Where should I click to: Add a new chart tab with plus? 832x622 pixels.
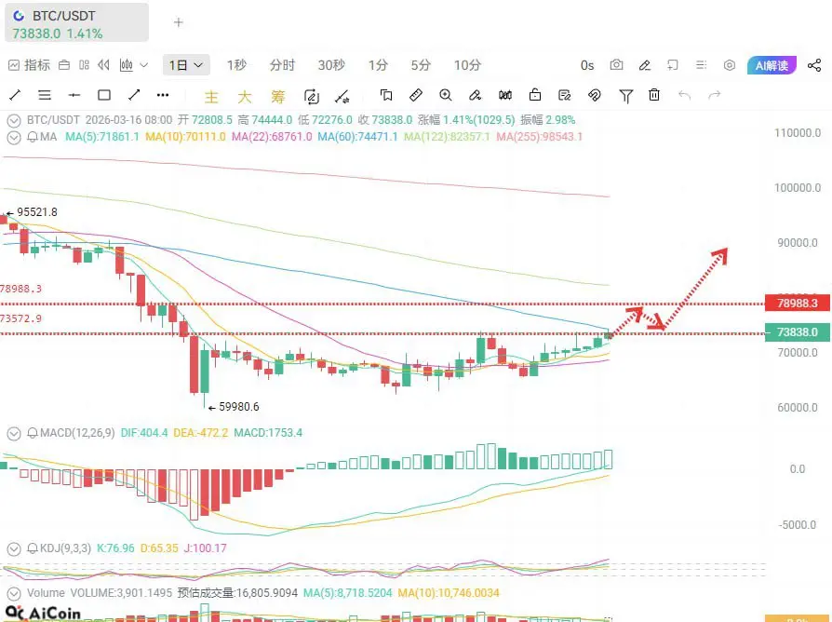click(x=179, y=22)
